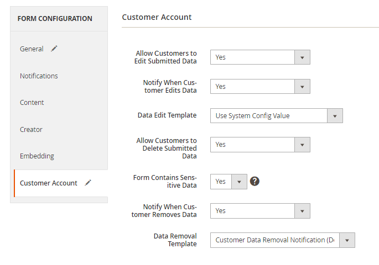Image resolution: width=379 pixels, height=265 pixels.
Task: Open Allow Customers to Edit Submitted Data dropdown
Action: click(x=259, y=57)
